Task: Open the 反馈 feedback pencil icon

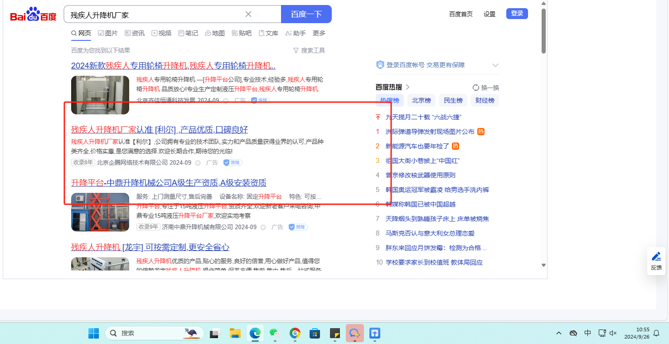Action: 656,256
